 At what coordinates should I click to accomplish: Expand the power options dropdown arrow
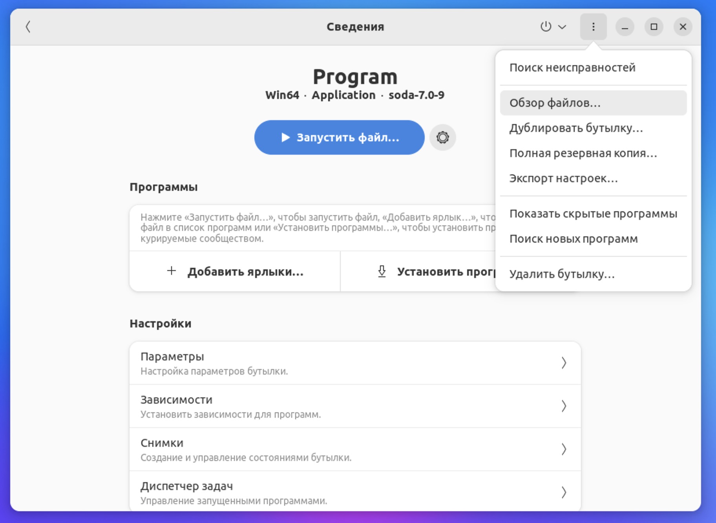pos(562,27)
